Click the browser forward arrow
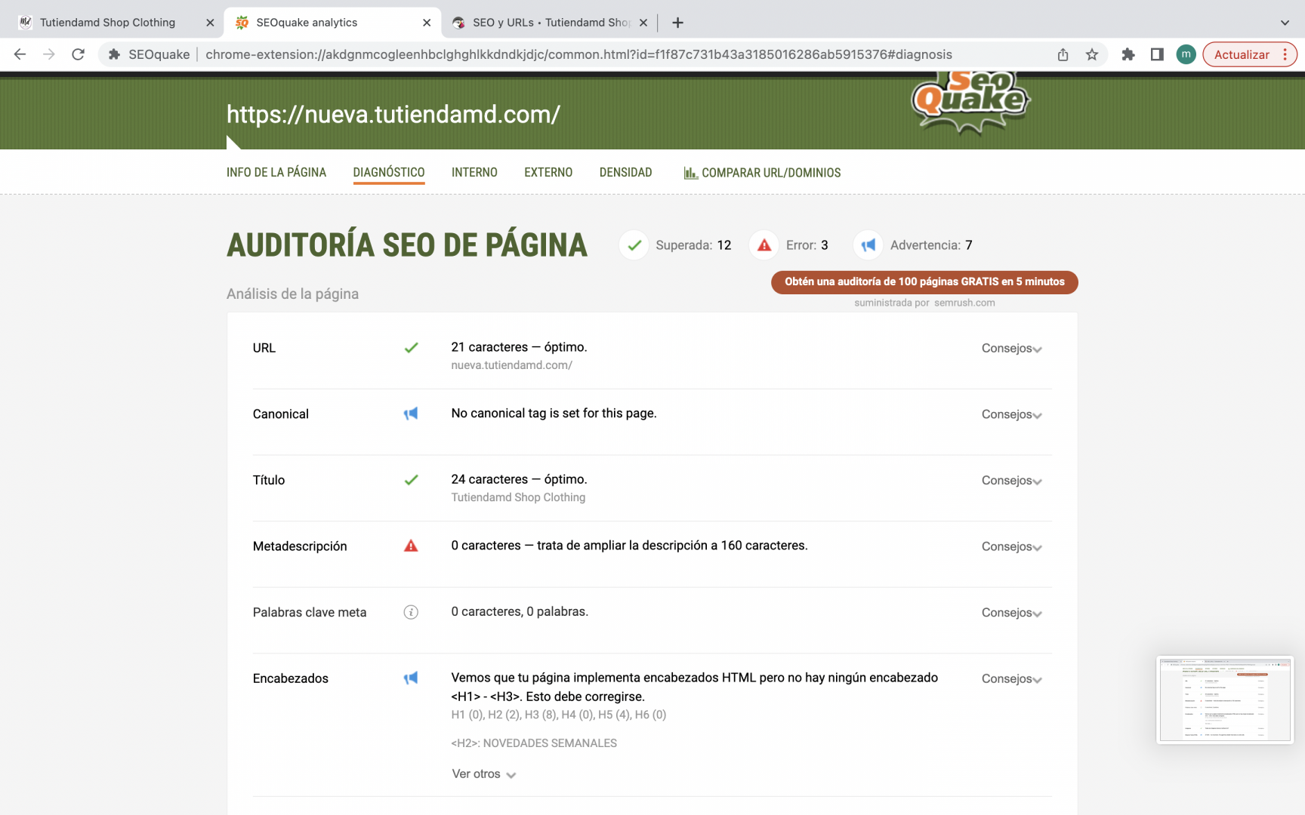 click(49, 54)
